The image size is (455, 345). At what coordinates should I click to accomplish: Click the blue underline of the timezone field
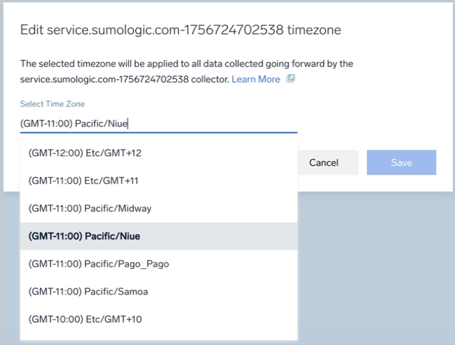(x=158, y=132)
